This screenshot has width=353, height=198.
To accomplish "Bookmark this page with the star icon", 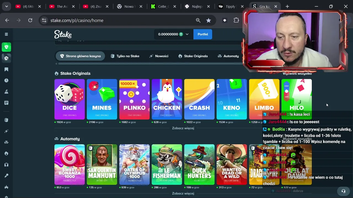I will 208,20.
